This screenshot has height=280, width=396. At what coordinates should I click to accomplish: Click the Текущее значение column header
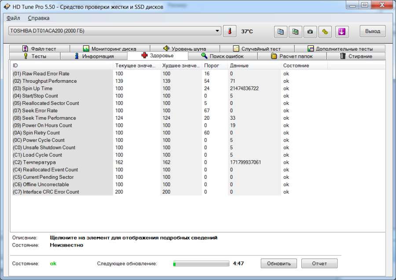136,66
